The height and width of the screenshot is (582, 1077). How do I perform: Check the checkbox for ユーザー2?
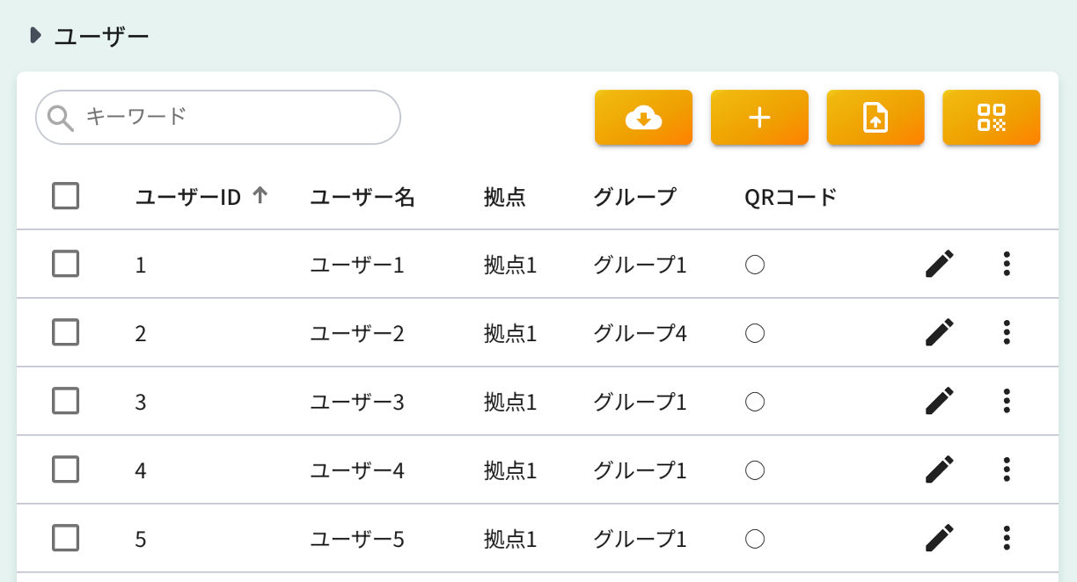pyautogui.click(x=65, y=332)
